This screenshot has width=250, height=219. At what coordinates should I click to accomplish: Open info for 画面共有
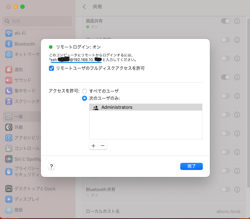click(237, 21)
